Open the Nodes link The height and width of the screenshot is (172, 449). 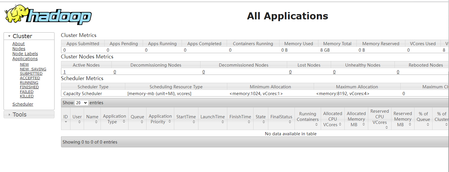tap(19, 49)
